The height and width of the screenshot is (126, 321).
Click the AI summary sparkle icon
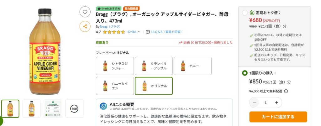pos(103,106)
